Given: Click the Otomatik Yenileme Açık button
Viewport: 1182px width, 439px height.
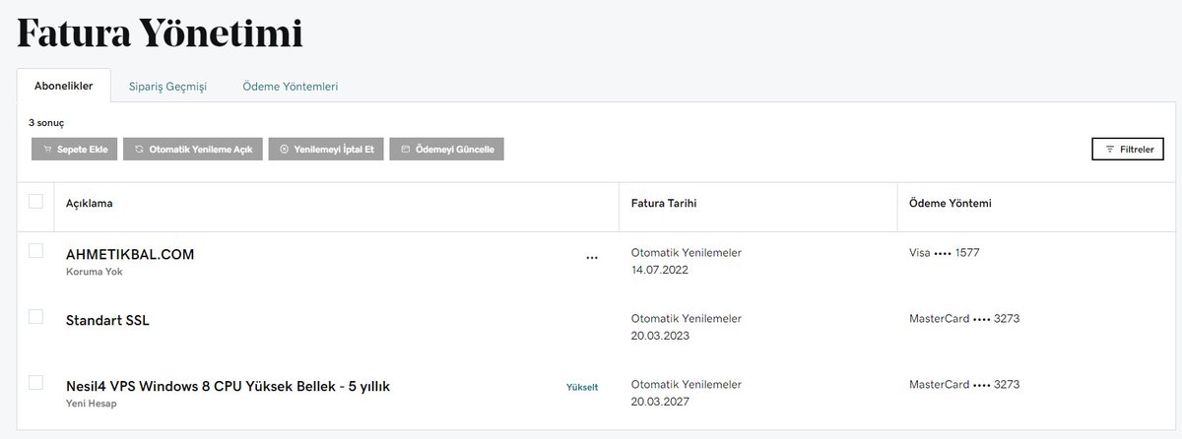Looking at the screenshot, I should [x=193, y=149].
